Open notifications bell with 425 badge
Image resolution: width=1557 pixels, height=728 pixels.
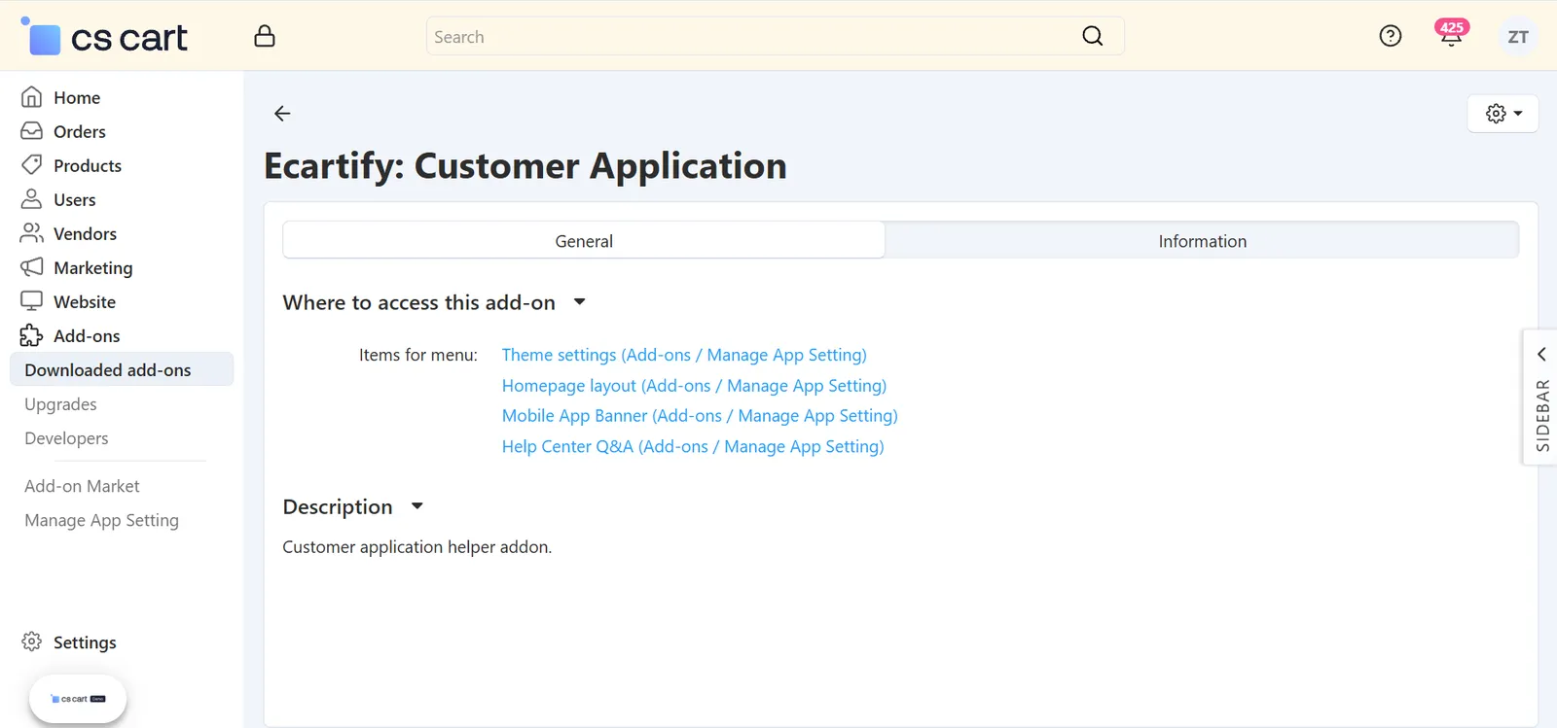tap(1451, 35)
